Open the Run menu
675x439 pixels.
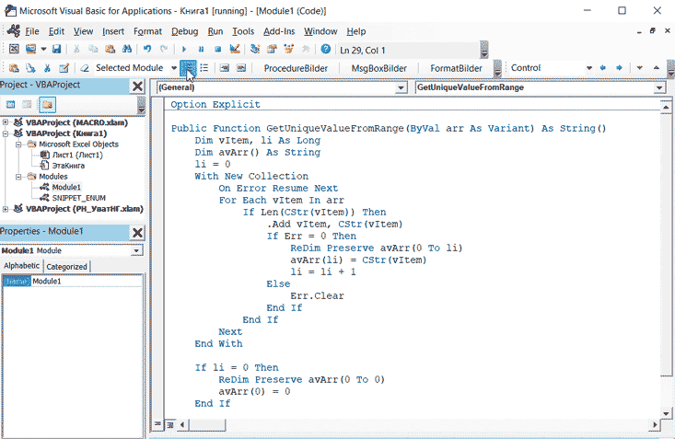pyautogui.click(x=215, y=31)
